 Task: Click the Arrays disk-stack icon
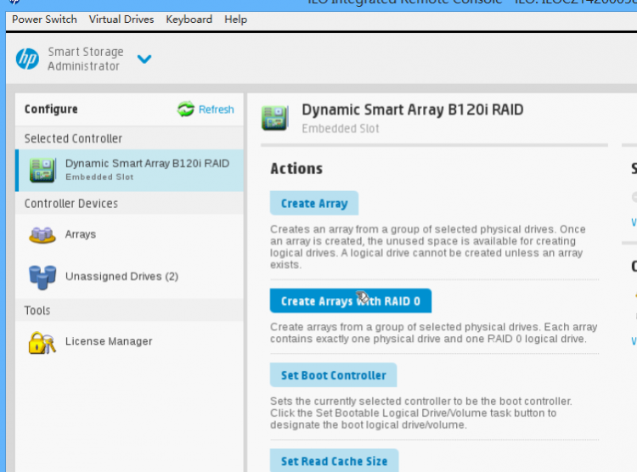[42, 235]
